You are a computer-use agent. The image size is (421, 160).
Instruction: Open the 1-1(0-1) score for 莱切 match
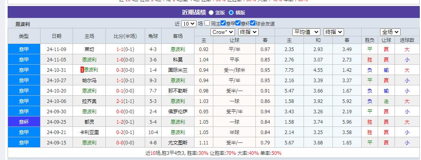tap(125, 49)
